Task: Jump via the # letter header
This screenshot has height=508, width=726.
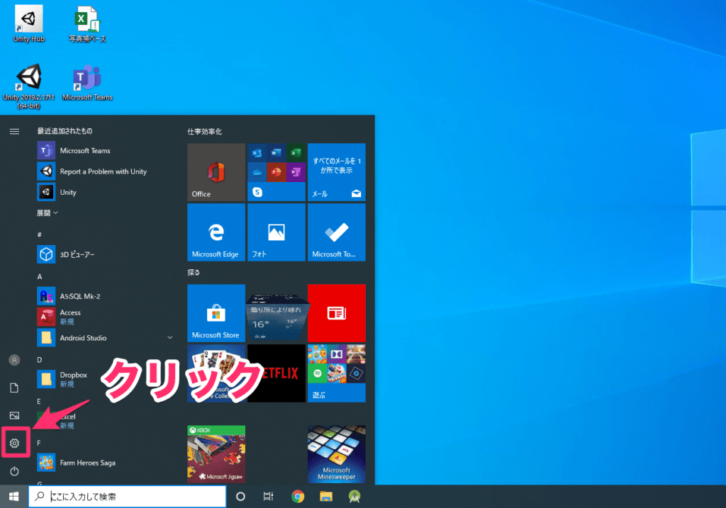Action: [40, 235]
